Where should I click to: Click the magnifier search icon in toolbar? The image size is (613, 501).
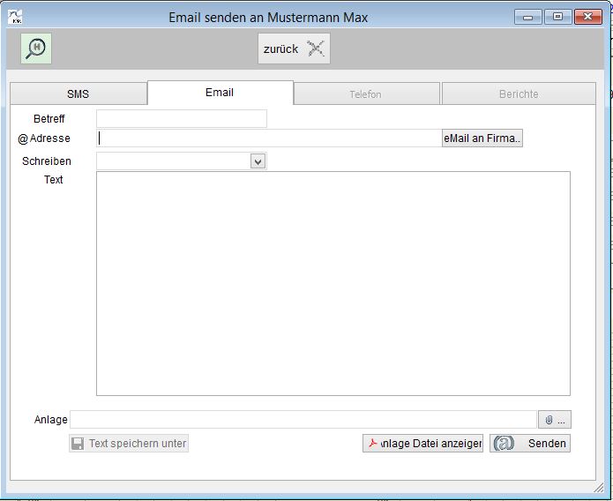pyautogui.click(x=36, y=49)
